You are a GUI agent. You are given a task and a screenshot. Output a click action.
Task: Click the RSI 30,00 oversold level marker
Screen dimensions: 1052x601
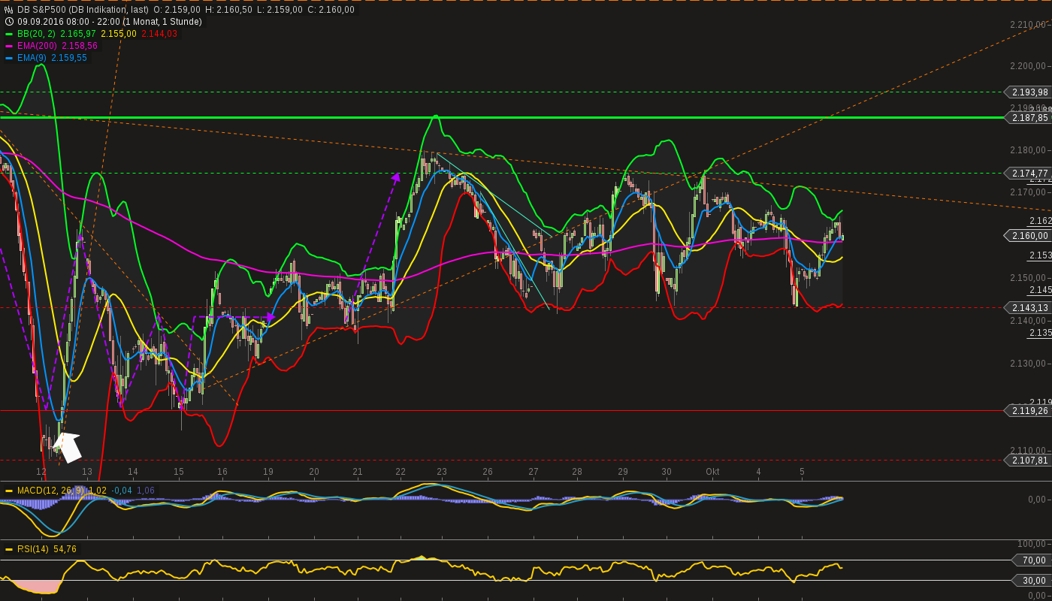click(1032, 581)
